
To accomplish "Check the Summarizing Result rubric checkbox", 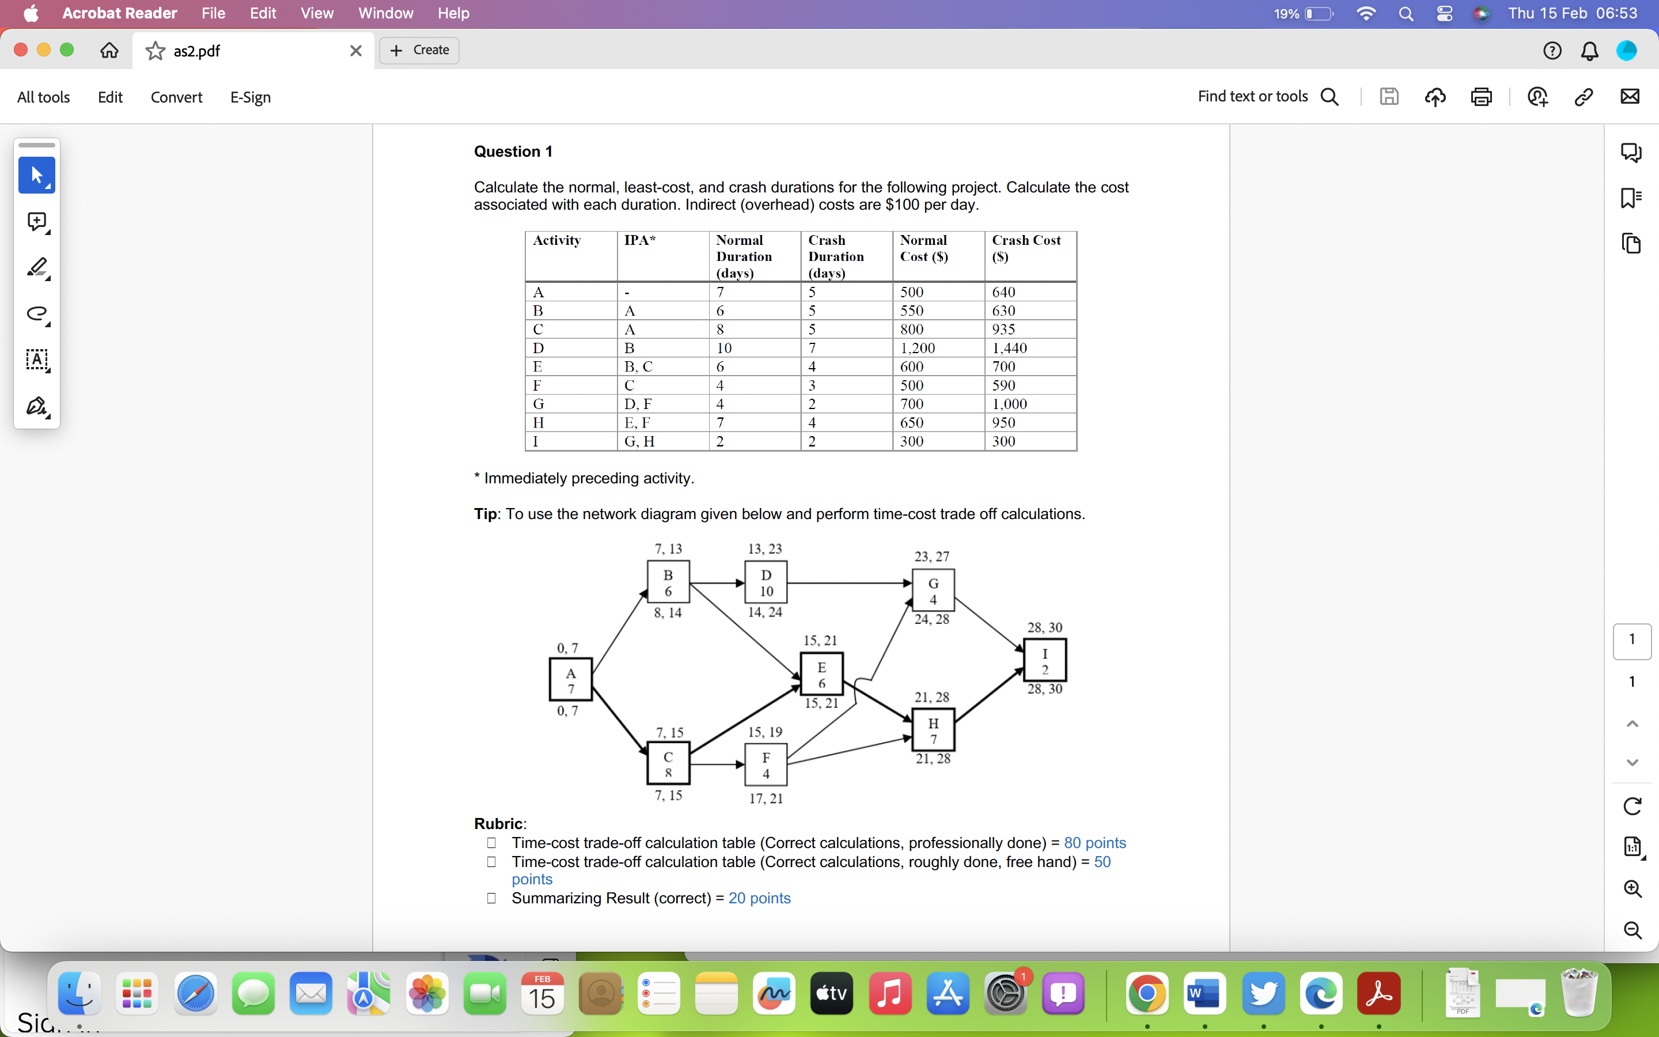I will pos(491,899).
